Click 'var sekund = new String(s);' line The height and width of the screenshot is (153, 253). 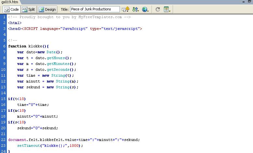coord(48,87)
